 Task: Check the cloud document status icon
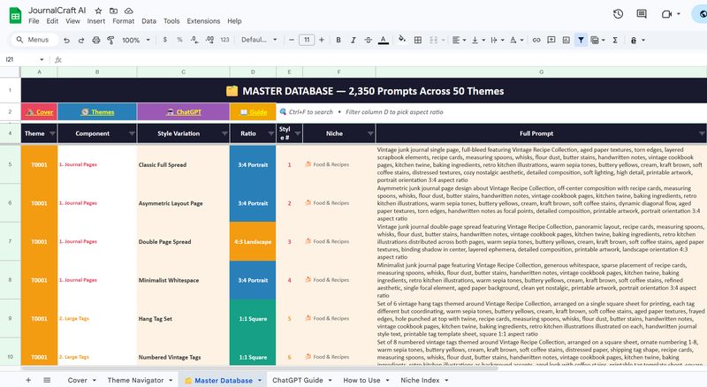click(128, 11)
